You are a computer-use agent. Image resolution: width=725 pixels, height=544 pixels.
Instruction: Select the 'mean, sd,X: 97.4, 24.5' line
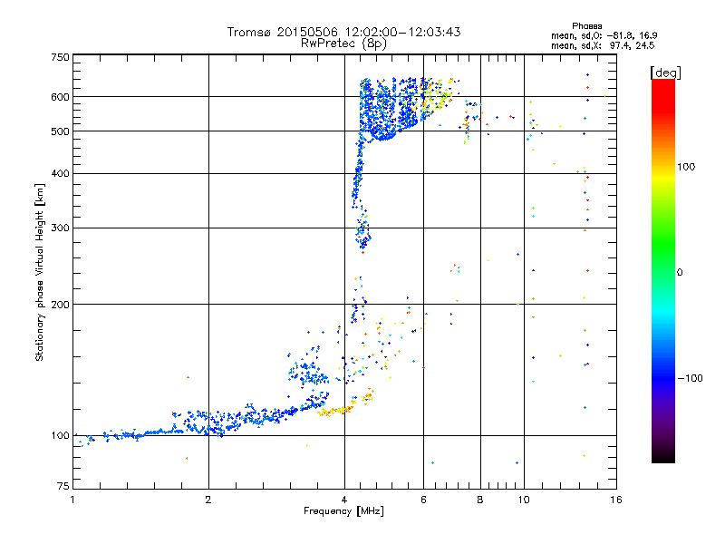click(x=603, y=45)
